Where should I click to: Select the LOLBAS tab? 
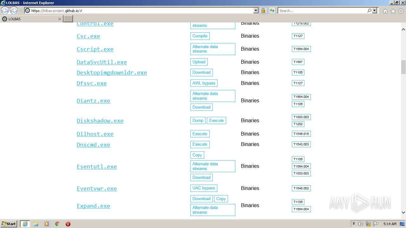tap(31, 19)
